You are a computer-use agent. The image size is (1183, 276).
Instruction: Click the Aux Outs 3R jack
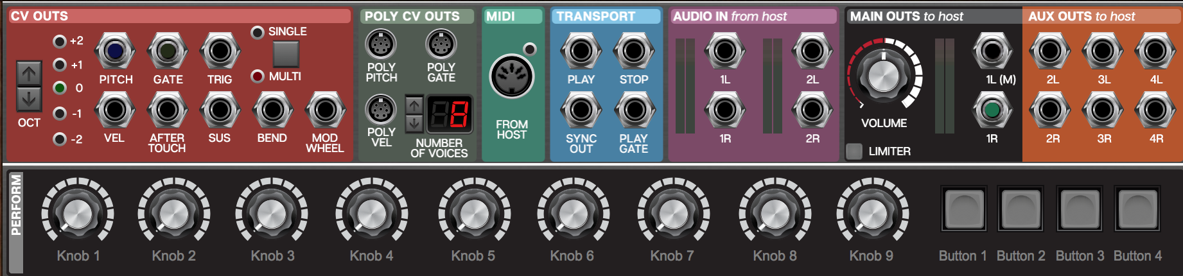(x=1103, y=110)
